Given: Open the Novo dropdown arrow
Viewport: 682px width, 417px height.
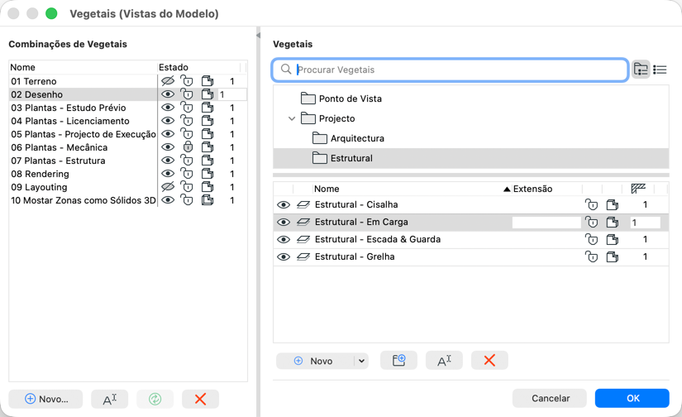Looking at the screenshot, I should tap(361, 361).
